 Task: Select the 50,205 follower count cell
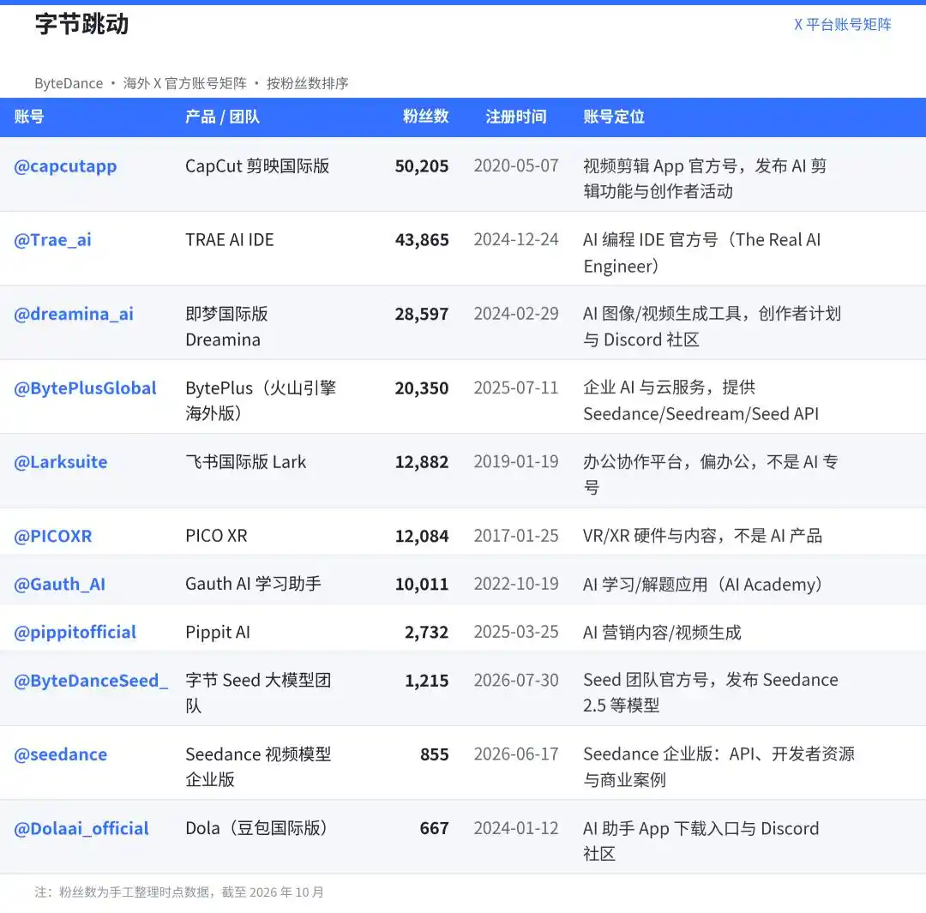422,166
